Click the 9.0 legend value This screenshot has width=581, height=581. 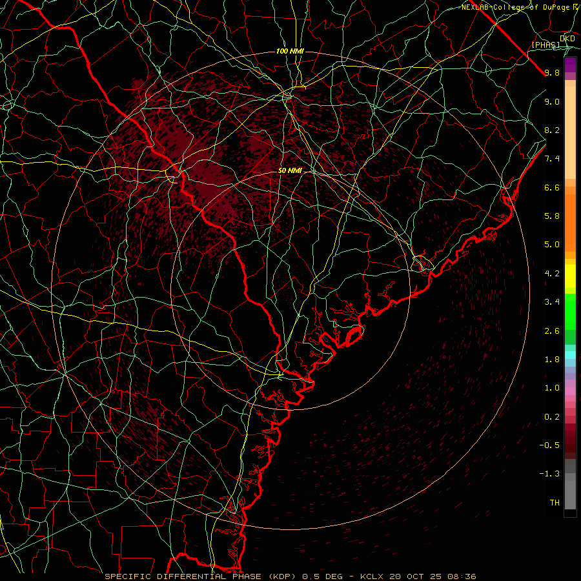click(552, 102)
